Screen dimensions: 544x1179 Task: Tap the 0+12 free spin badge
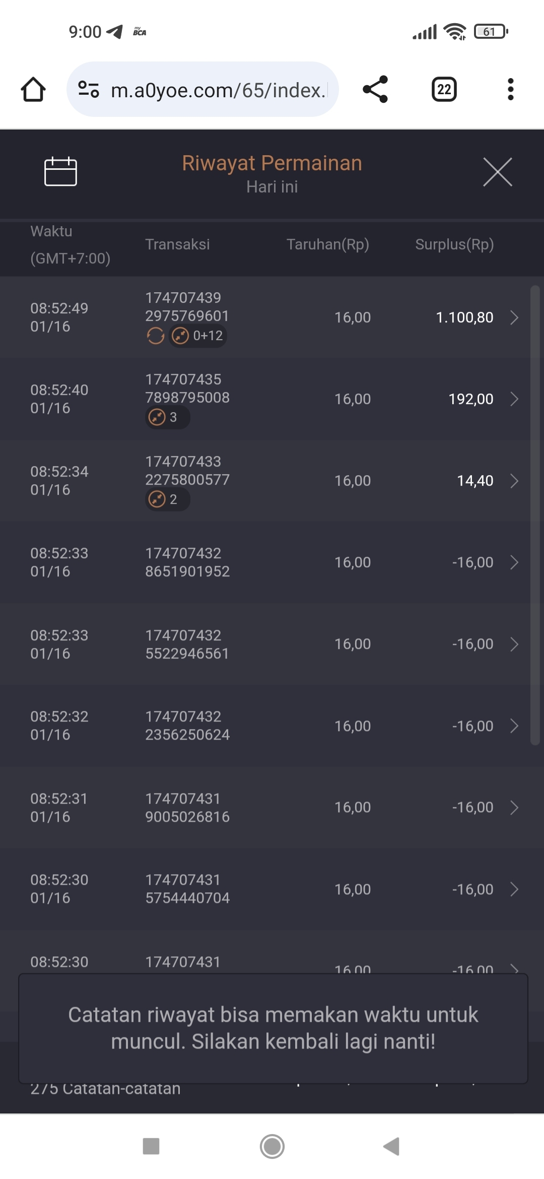pyautogui.click(x=198, y=336)
